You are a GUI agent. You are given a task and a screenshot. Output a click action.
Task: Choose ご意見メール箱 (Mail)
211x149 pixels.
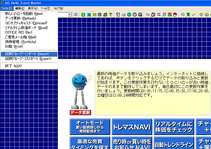click(29, 37)
